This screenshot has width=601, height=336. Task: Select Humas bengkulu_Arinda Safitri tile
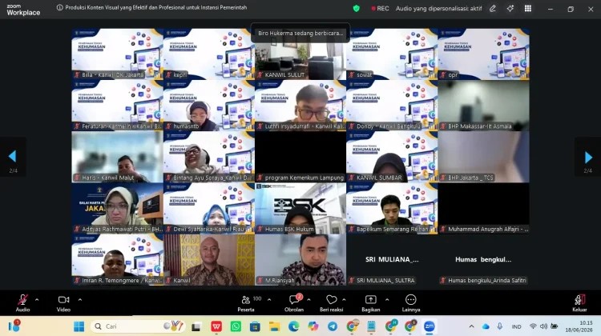click(x=483, y=260)
